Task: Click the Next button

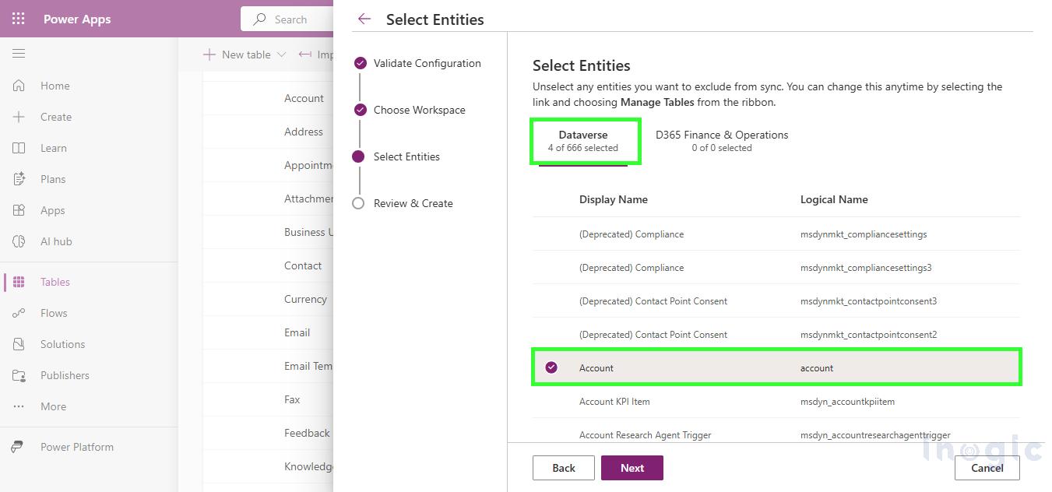Action: point(632,468)
